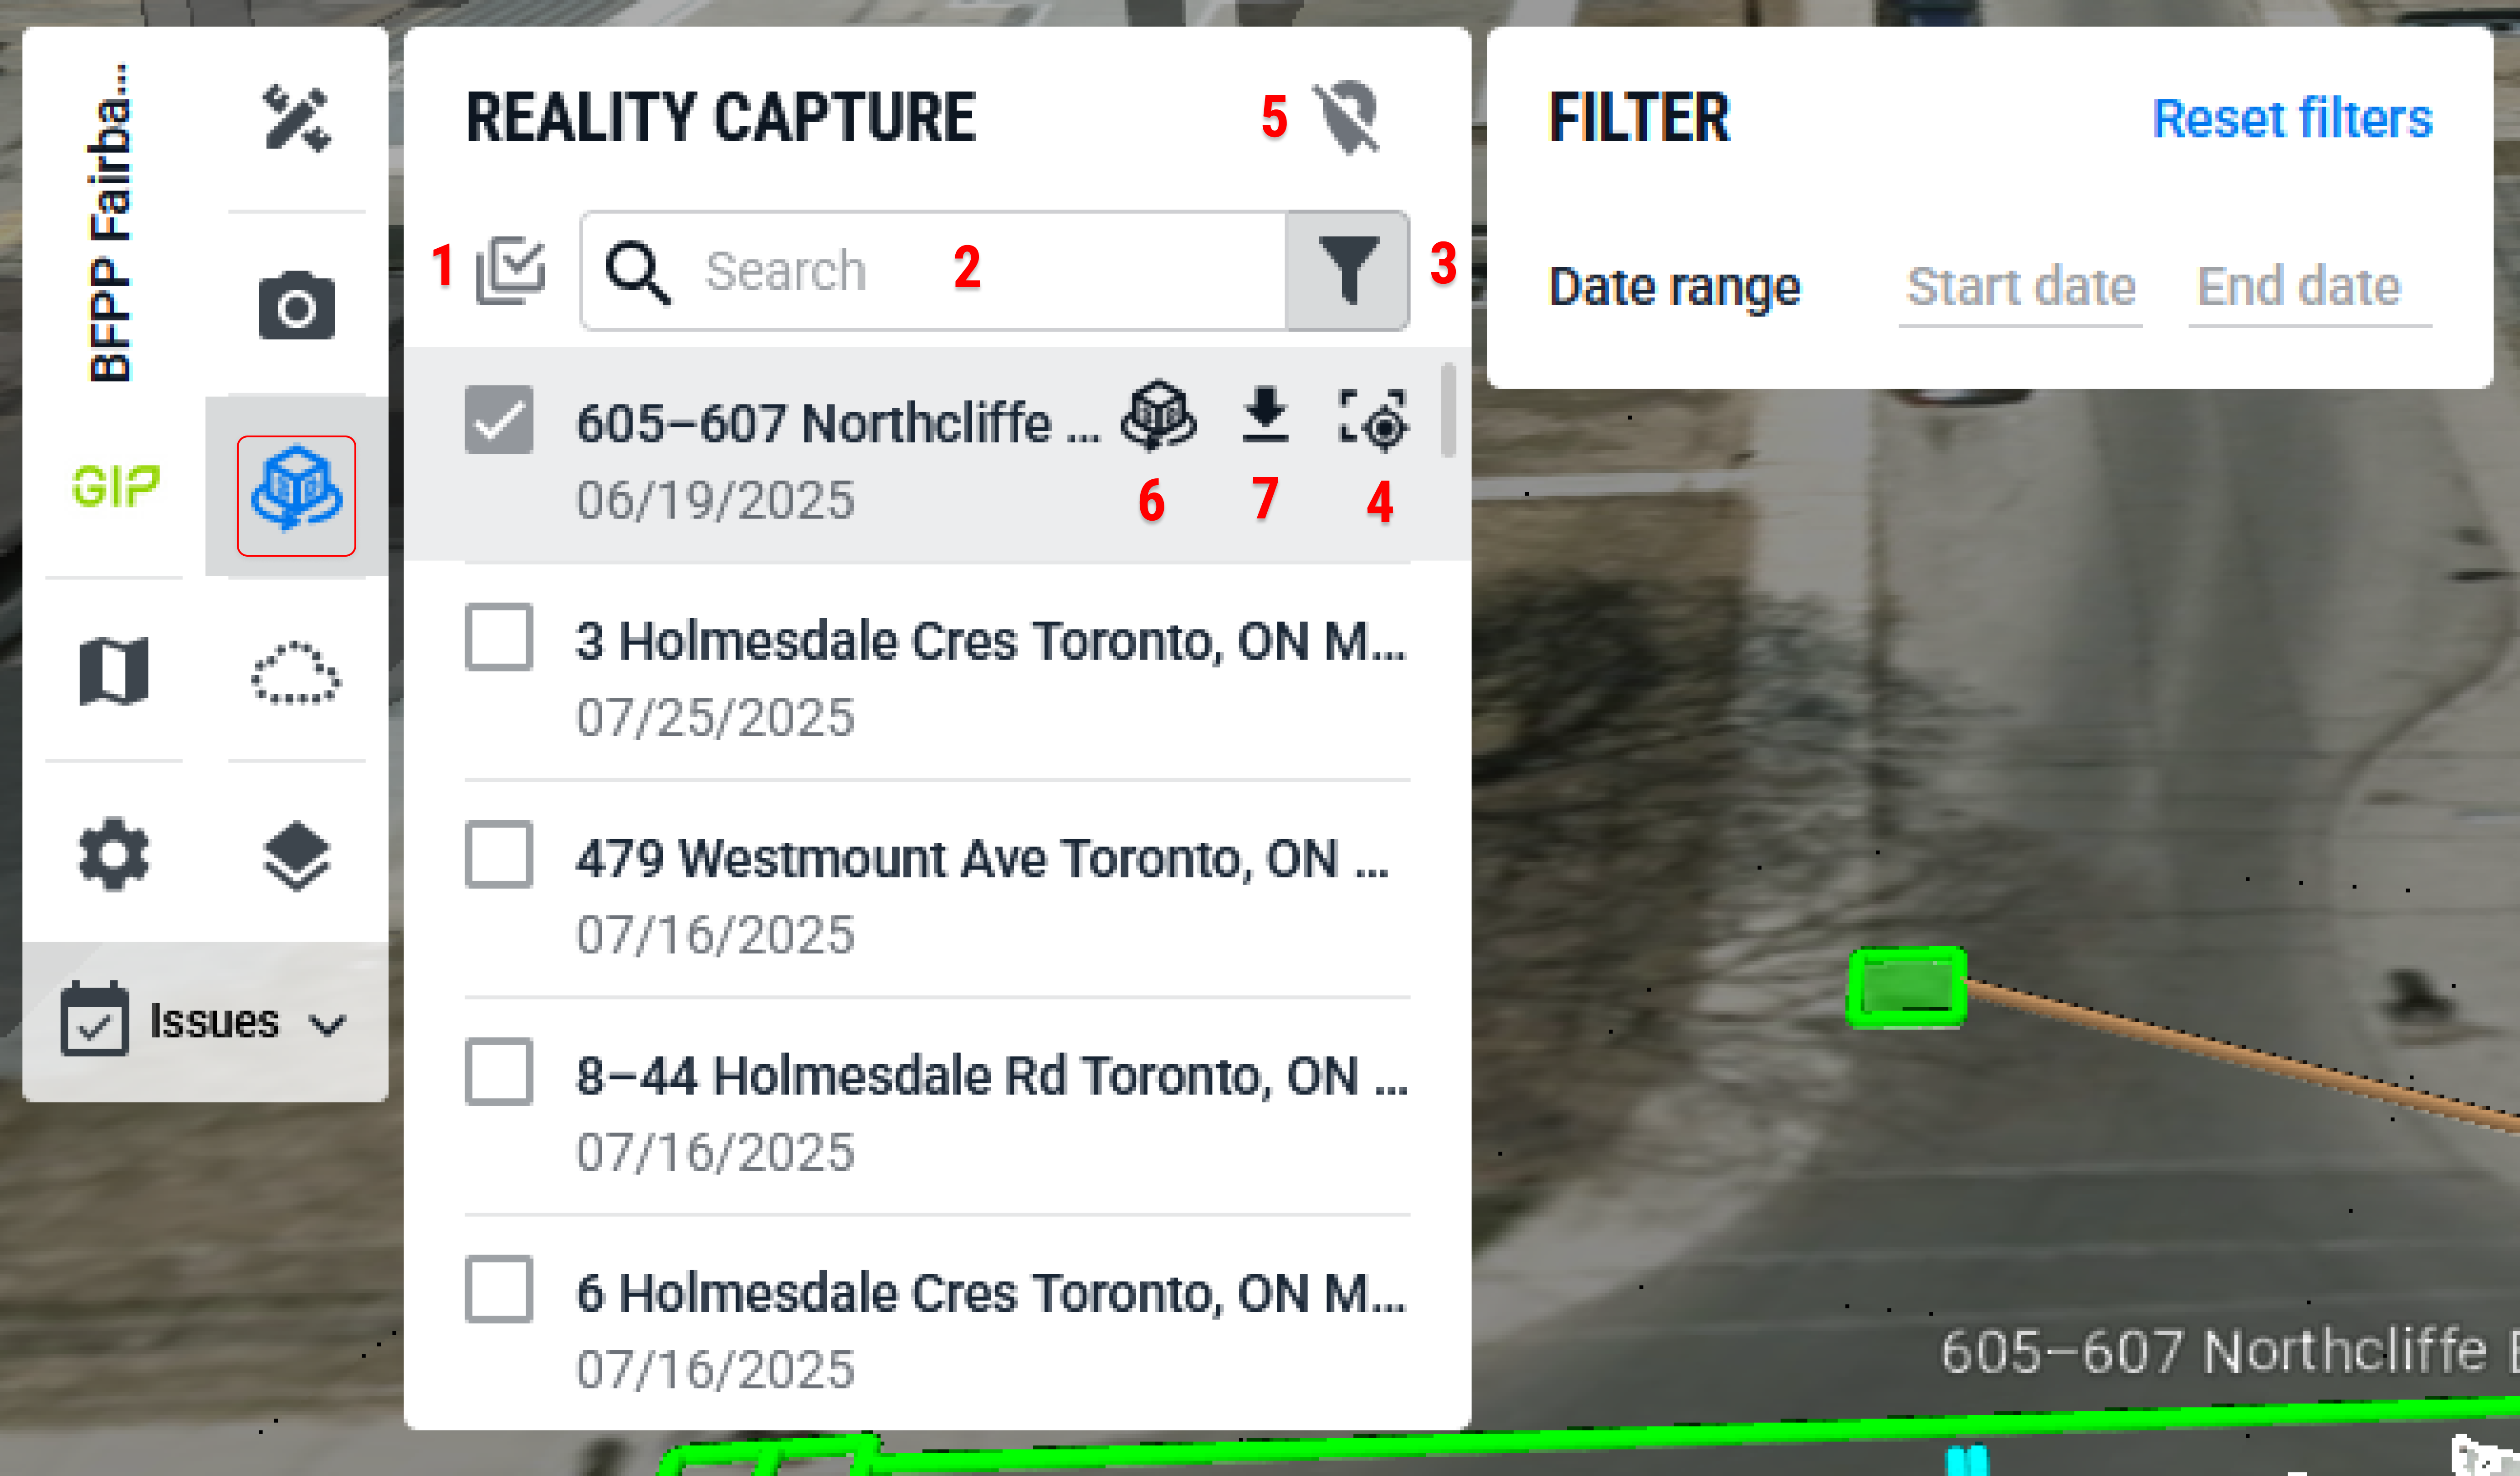Uncheck the 605–607 Northcliffe checkbox
Screen dimensions: 2520x1476
pos(498,419)
